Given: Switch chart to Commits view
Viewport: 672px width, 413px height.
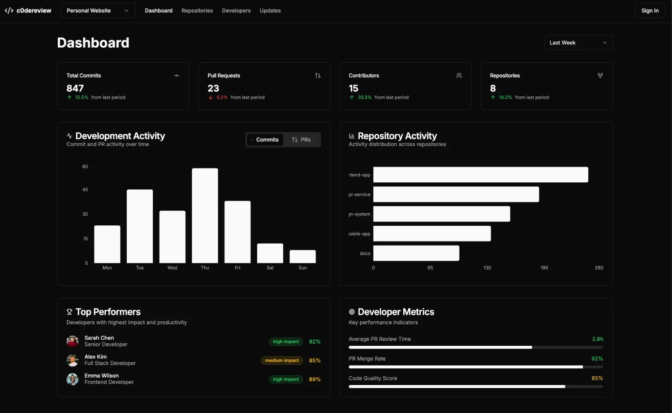Looking at the screenshot, I should tap(265, 140).
